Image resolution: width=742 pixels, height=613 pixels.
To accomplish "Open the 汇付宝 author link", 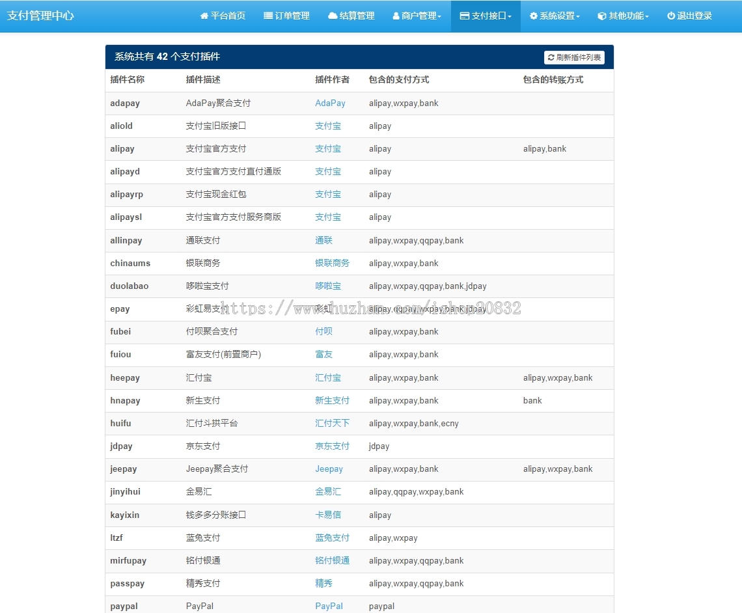I will pyautogui.click(x=328, y=378).
